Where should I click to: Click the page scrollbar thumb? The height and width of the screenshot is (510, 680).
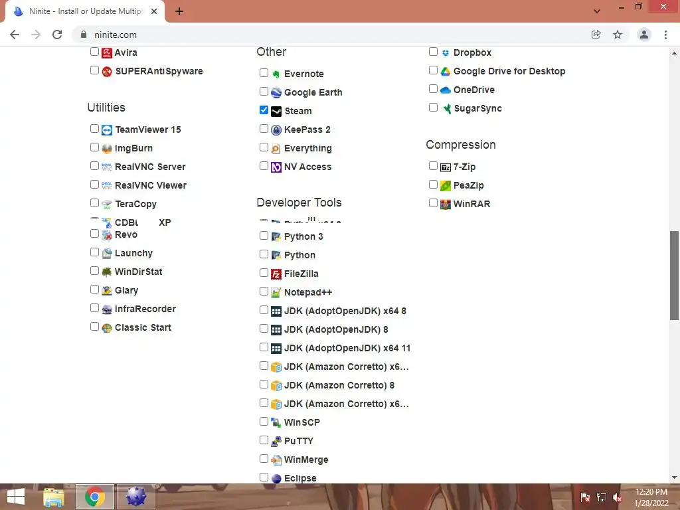pos(674,276)
